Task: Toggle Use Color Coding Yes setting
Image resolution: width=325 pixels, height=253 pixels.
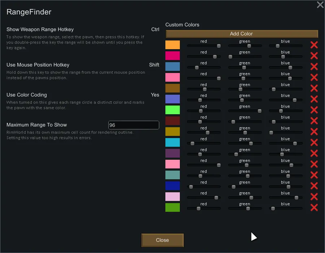Action: click(x=155, y=95)
